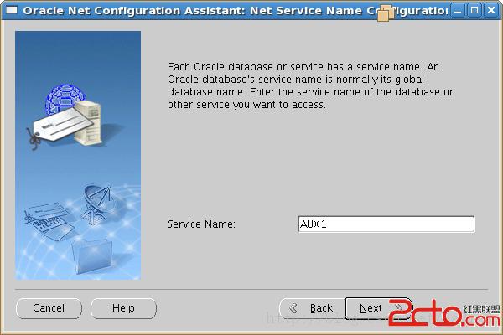
Task: Focus the Service Name input field
Action: 386,224
